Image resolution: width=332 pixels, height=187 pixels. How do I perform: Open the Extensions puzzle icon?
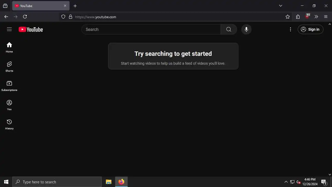[x=298, y=17]
